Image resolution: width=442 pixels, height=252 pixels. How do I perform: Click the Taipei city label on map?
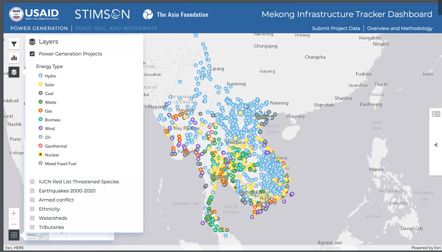click(x=381, y=84)
